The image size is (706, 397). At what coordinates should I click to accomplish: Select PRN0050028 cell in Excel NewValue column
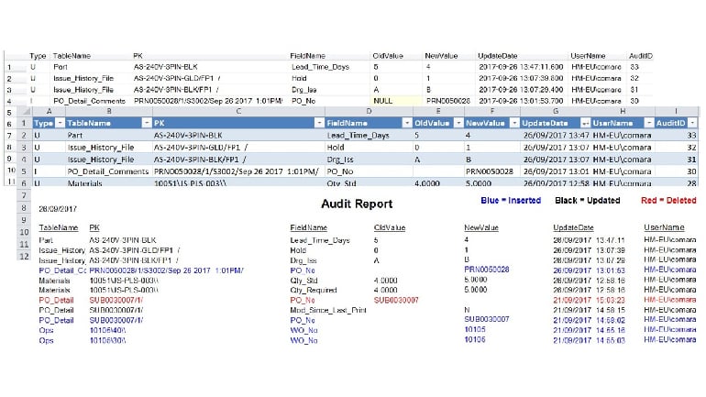tap(489, 171)
